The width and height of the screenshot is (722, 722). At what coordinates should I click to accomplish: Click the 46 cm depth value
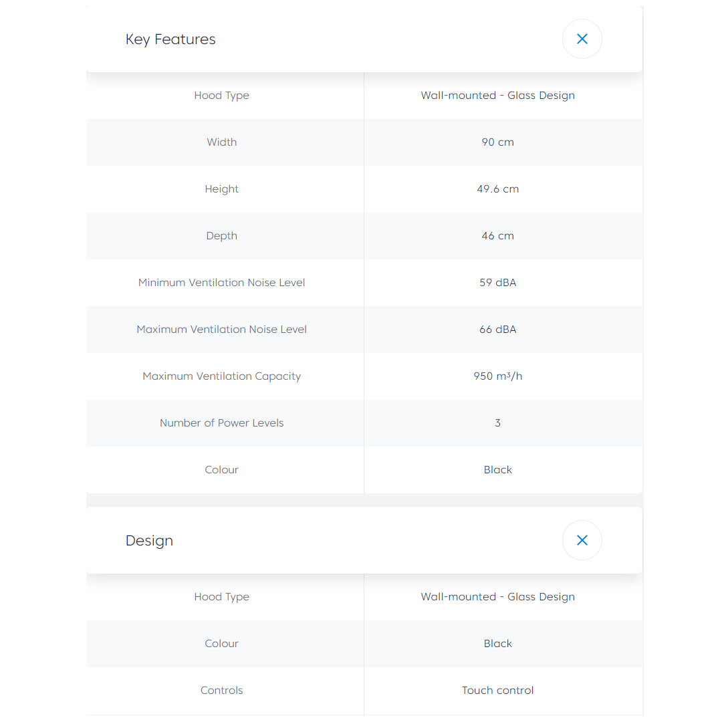(x=497, y=236)
